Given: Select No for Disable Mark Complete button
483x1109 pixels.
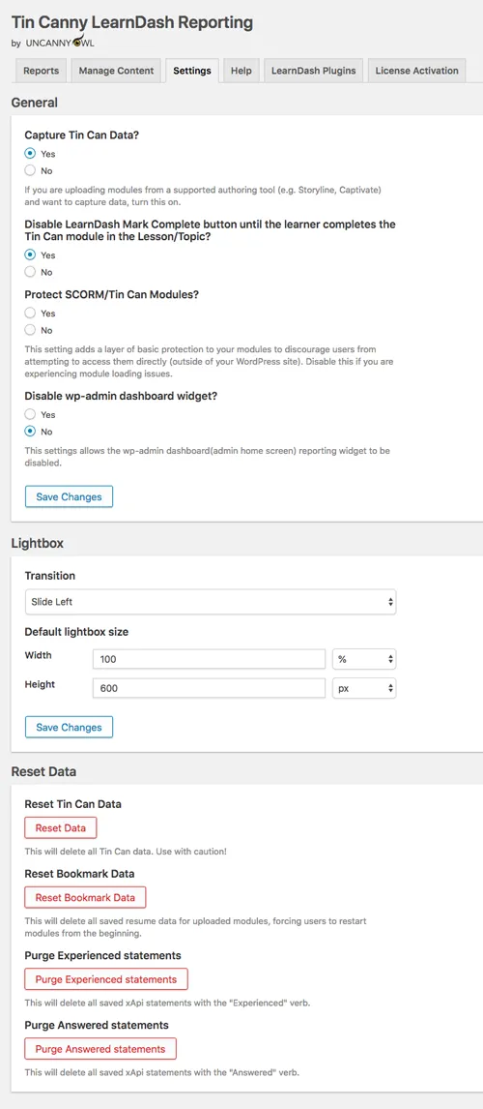Looking at the screenshot, I should coord(30,272).
